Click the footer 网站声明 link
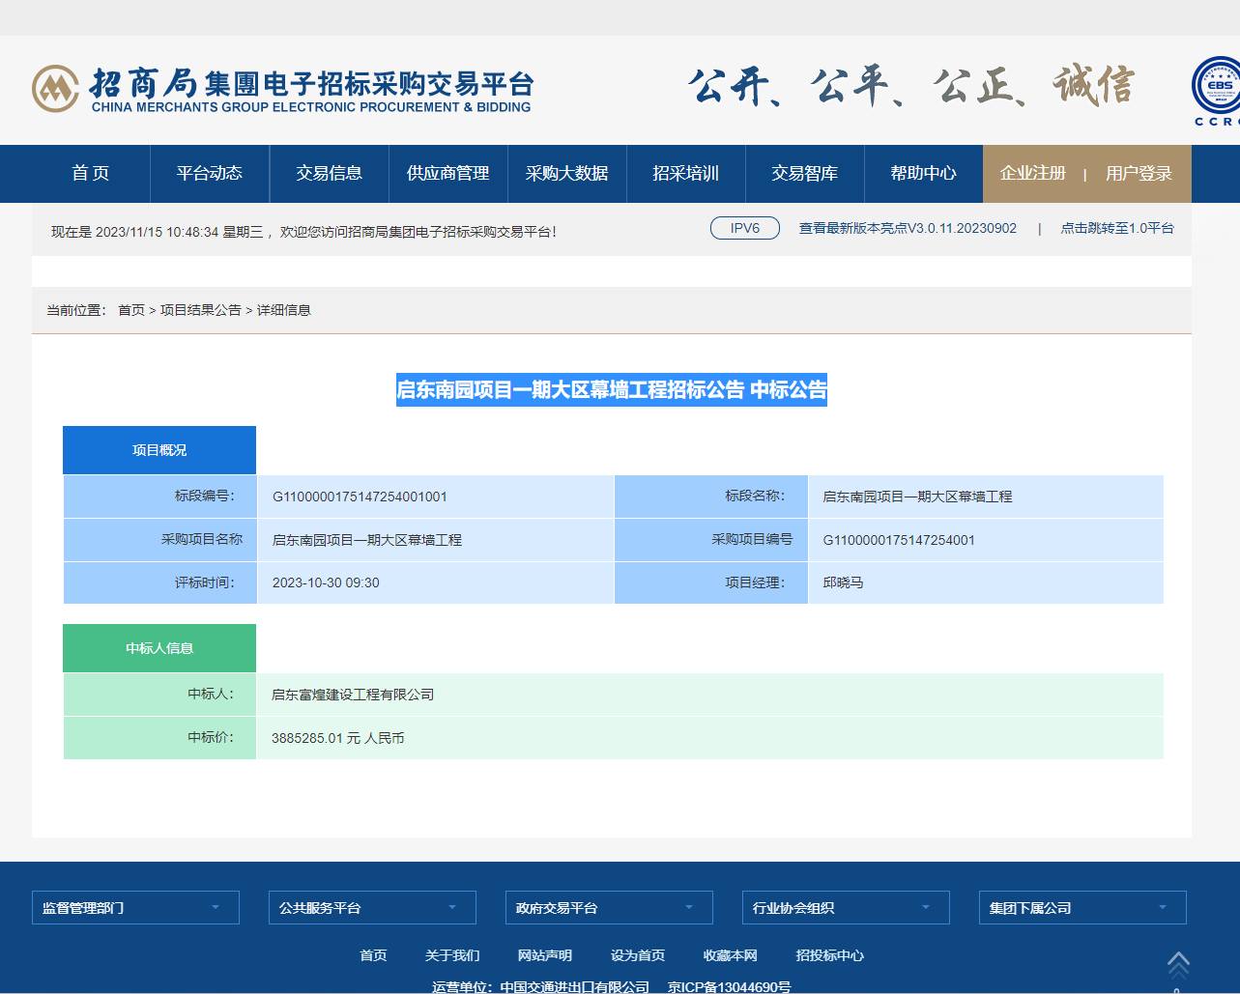The image size is (1240, 994). click(545, 955)
